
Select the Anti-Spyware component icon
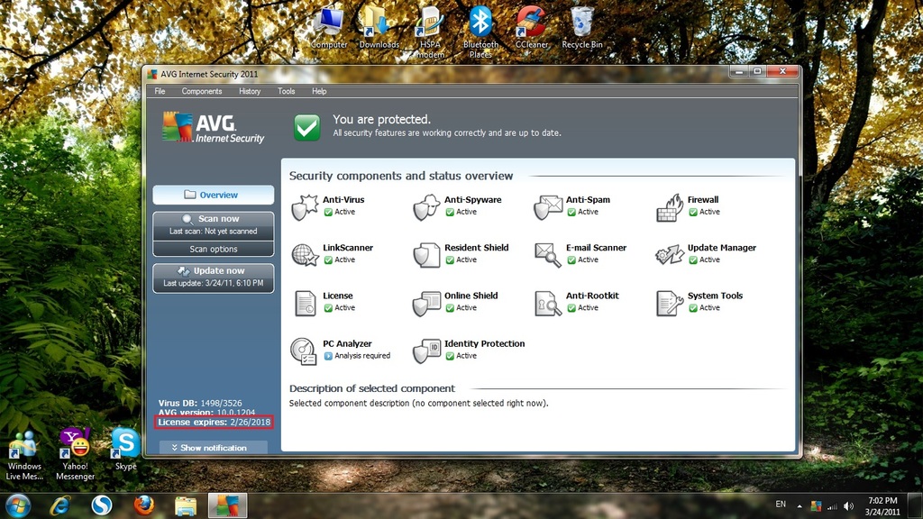(x=426, y=206)
